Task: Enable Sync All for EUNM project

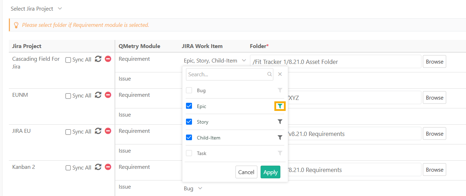Action: (x=68, y=96)
